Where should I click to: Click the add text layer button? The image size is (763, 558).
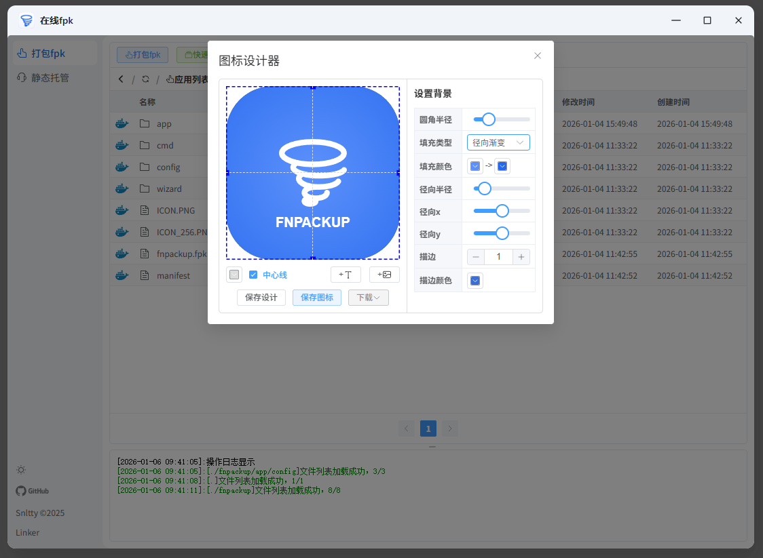(x=346, y=275)
